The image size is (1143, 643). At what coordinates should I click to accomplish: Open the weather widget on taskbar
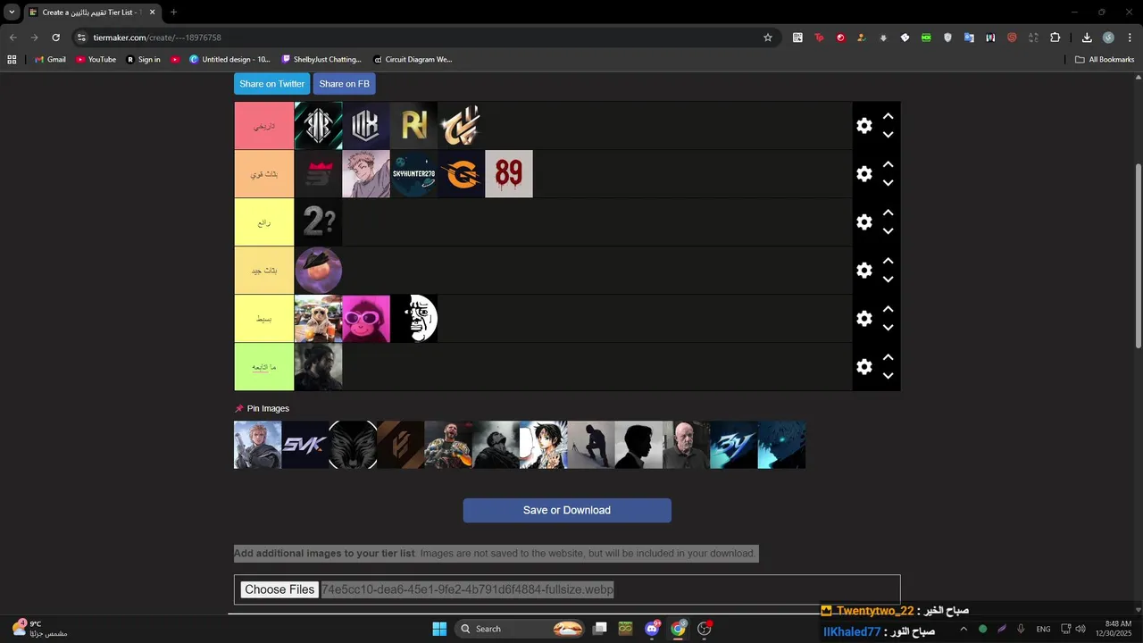coord(40,629)
